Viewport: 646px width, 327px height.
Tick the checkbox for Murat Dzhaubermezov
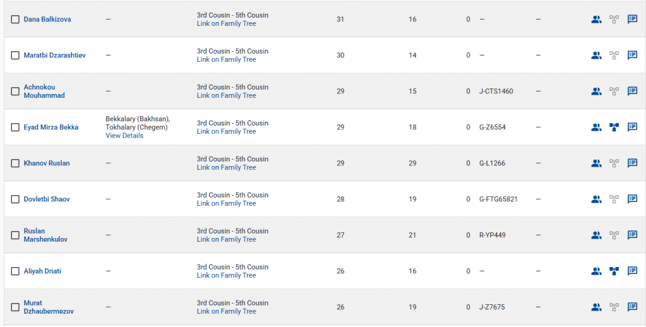click(x=15, y=307)
